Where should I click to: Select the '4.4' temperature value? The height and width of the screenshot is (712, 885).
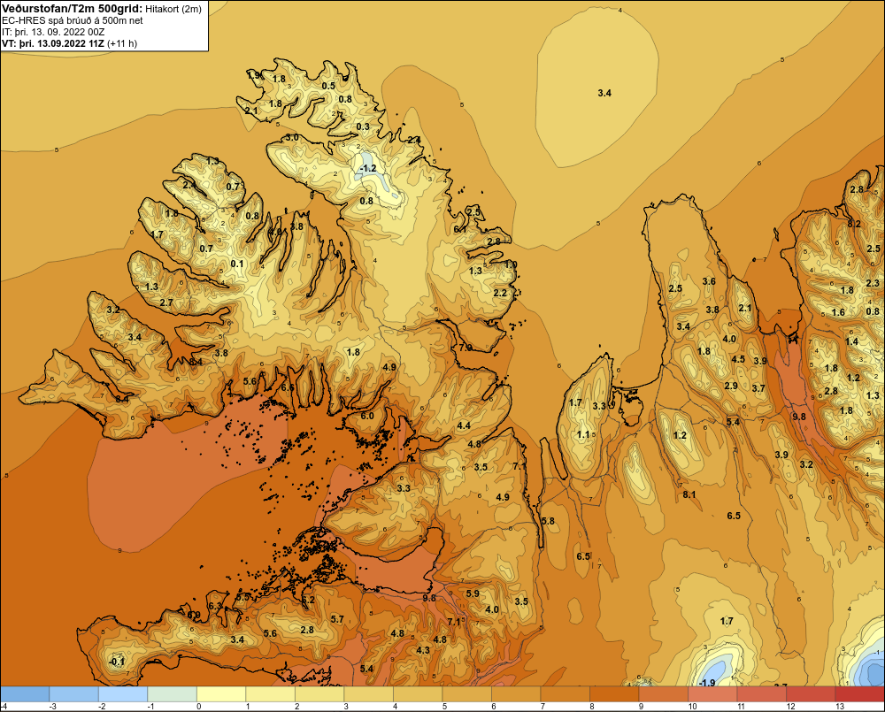click(x=464, y=425)
